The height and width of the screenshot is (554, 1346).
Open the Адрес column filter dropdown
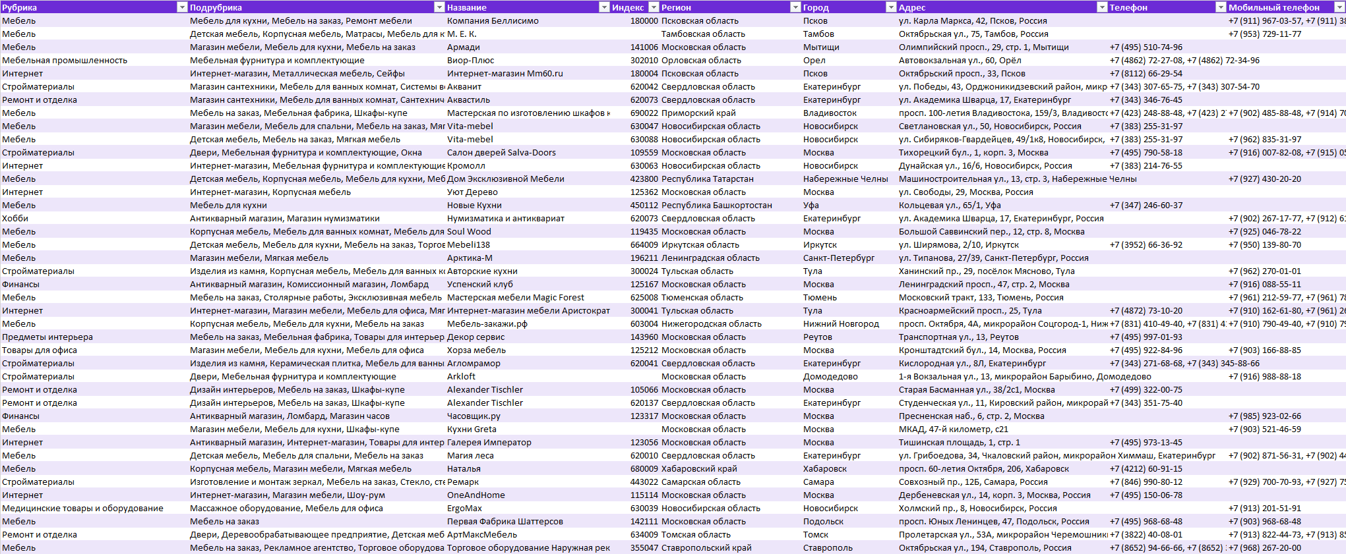1102,7
